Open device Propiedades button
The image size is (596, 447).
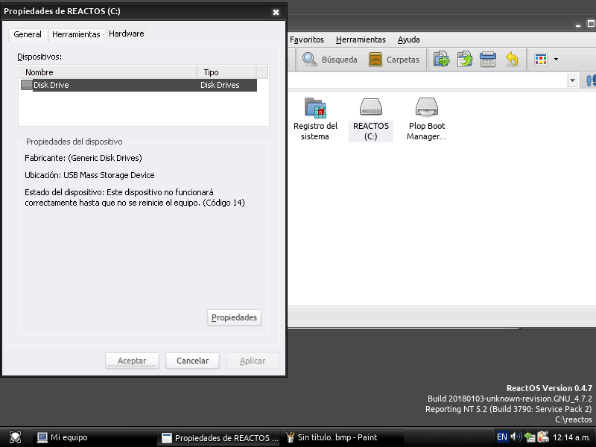(234, 317)
